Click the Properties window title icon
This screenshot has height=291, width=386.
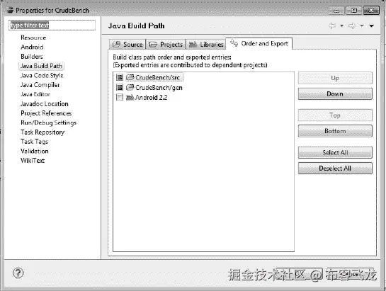coord(10,11)
